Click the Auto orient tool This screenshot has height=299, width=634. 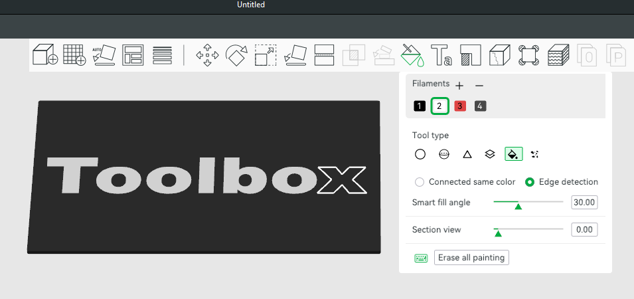pos(104,55)
